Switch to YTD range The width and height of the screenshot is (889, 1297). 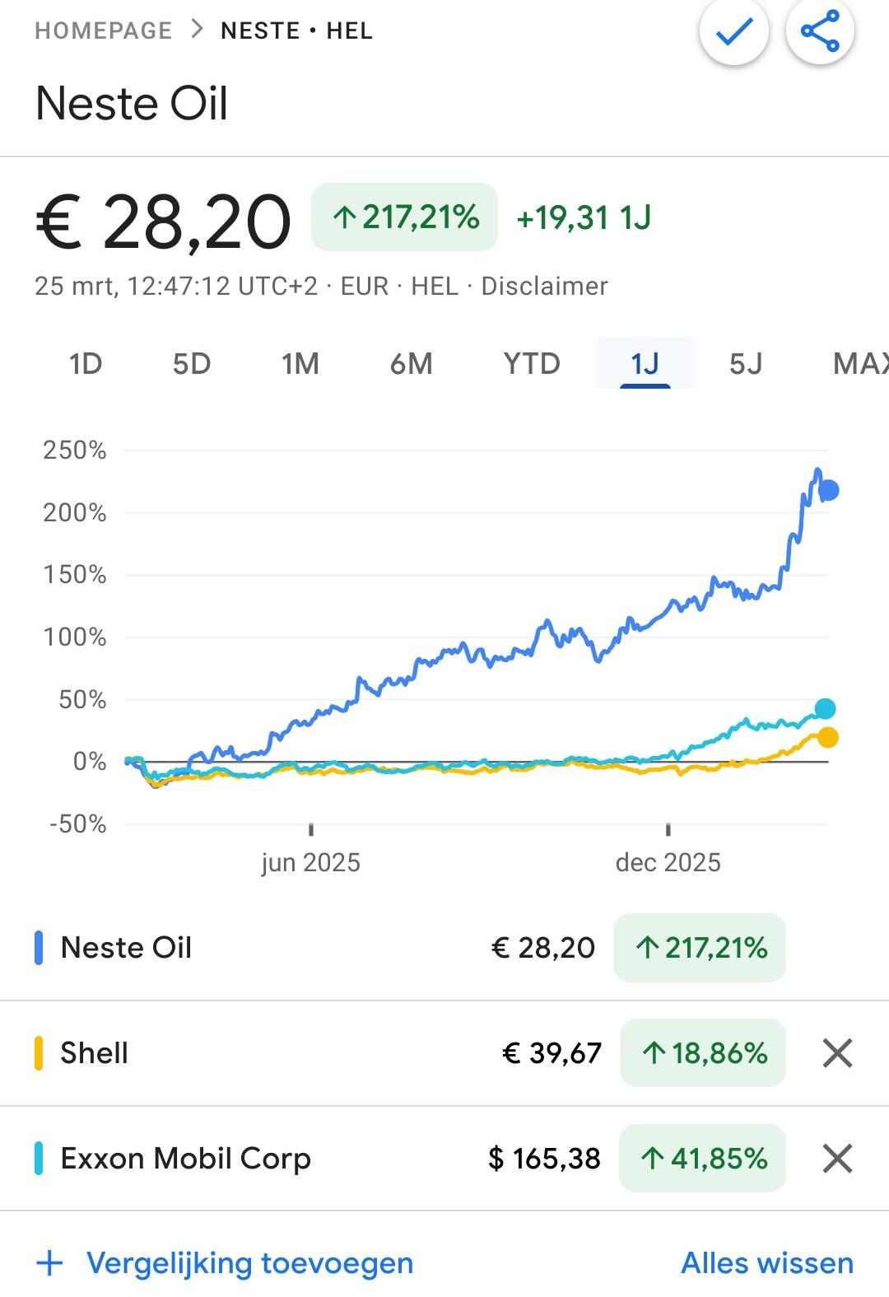point(532,363)
